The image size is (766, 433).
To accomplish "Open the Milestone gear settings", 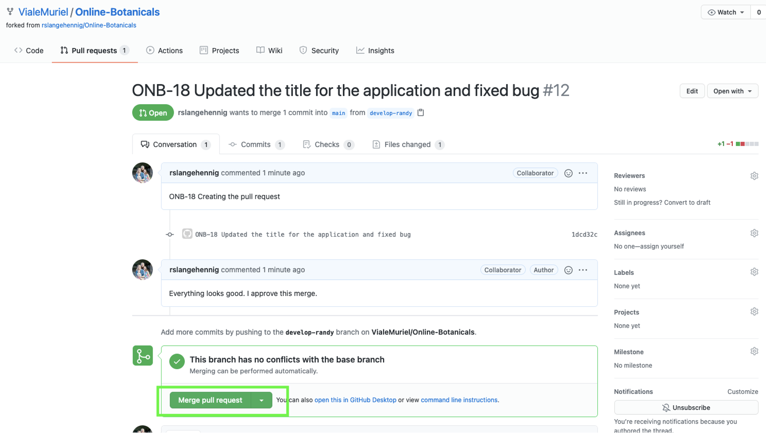I will click(x=754, y=351).
